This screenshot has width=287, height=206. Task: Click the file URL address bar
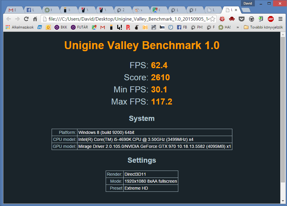(128, 19)
